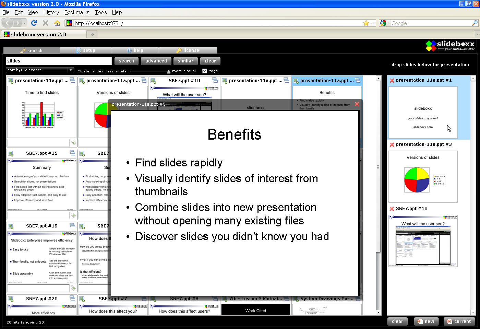The height and width of the screenshot is (329, 480).
Task: Click tag icon under 'Time to find slides' card
Action: click(x=73, y=142)
